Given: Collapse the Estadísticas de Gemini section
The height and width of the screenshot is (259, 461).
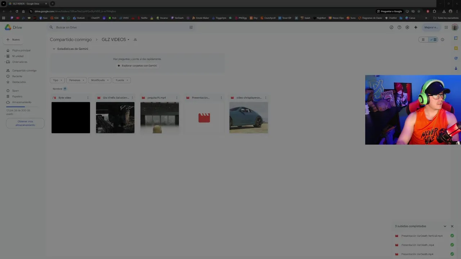Looking at the screenshot, I should (x=54, y=49).
